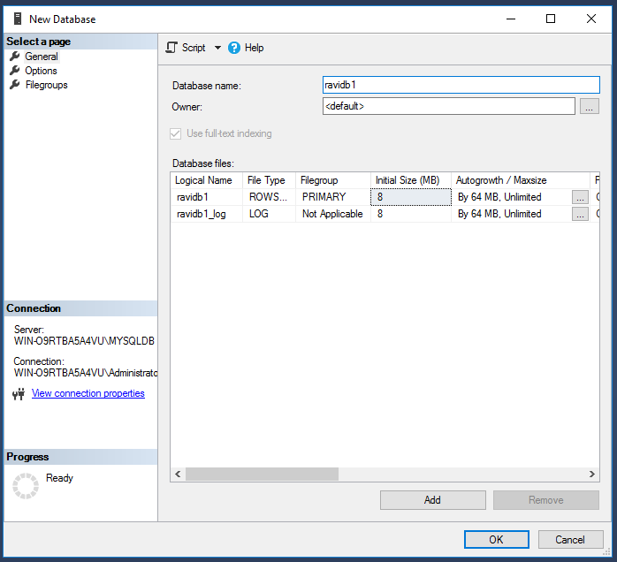This screenshot has width=617, height=562.
Task: Toggle the Use full-text indexing checkbox
Action: tap(176, 133)
